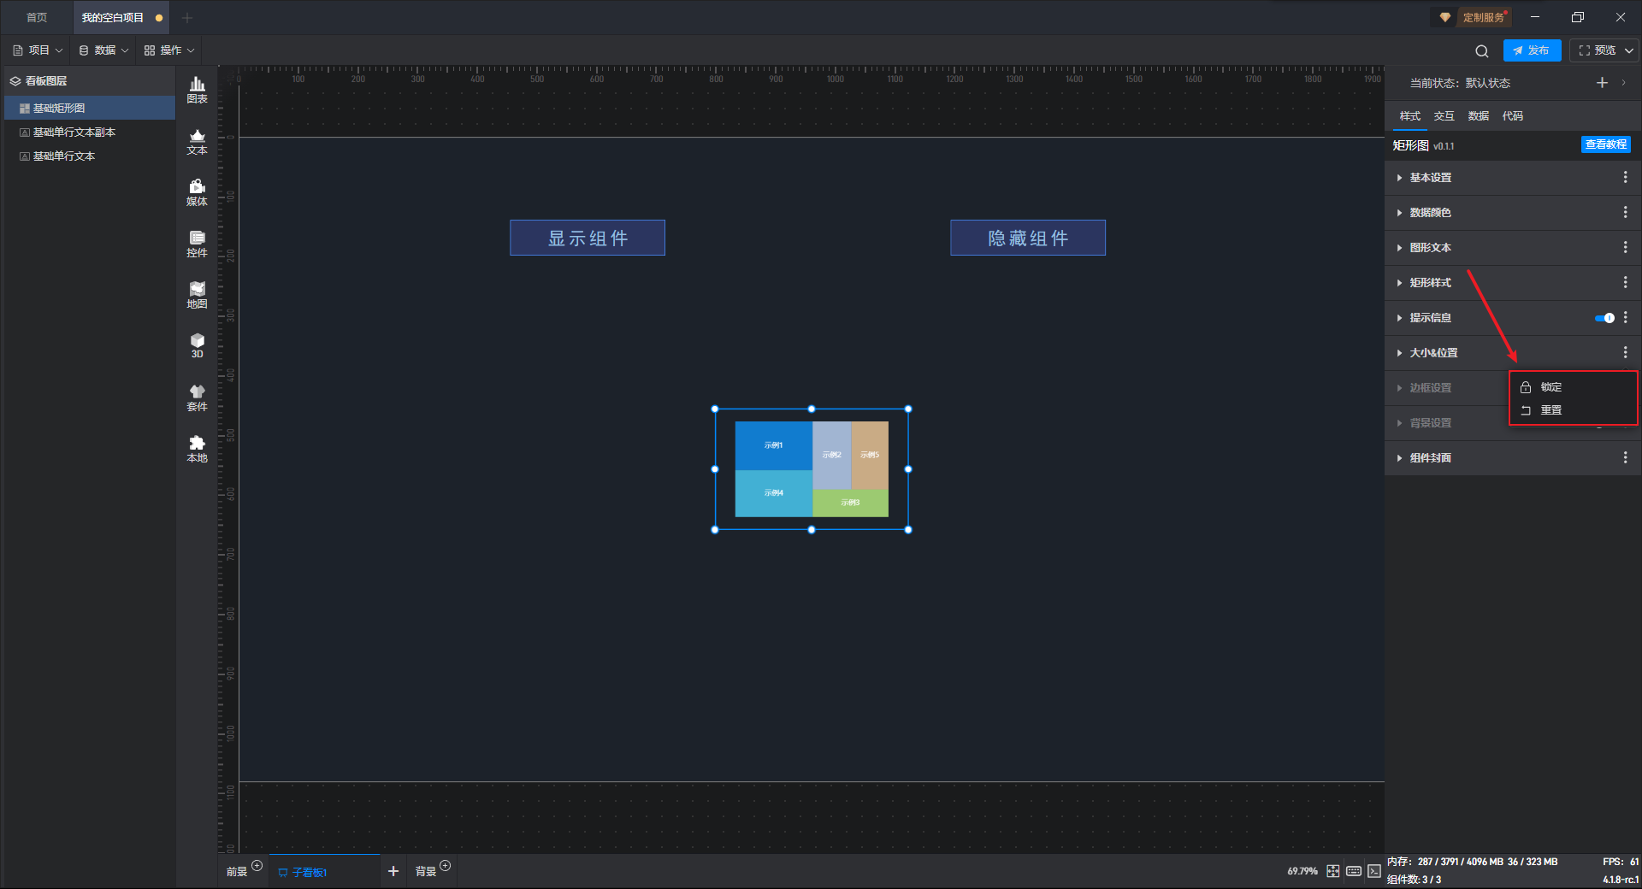
Task: Open the more menu for 提示信息
Action: pos(1625,317)
